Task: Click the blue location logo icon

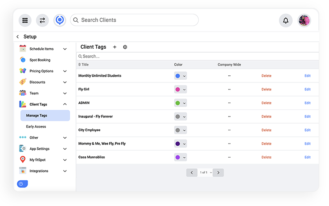Action: [x=60, y=20]
